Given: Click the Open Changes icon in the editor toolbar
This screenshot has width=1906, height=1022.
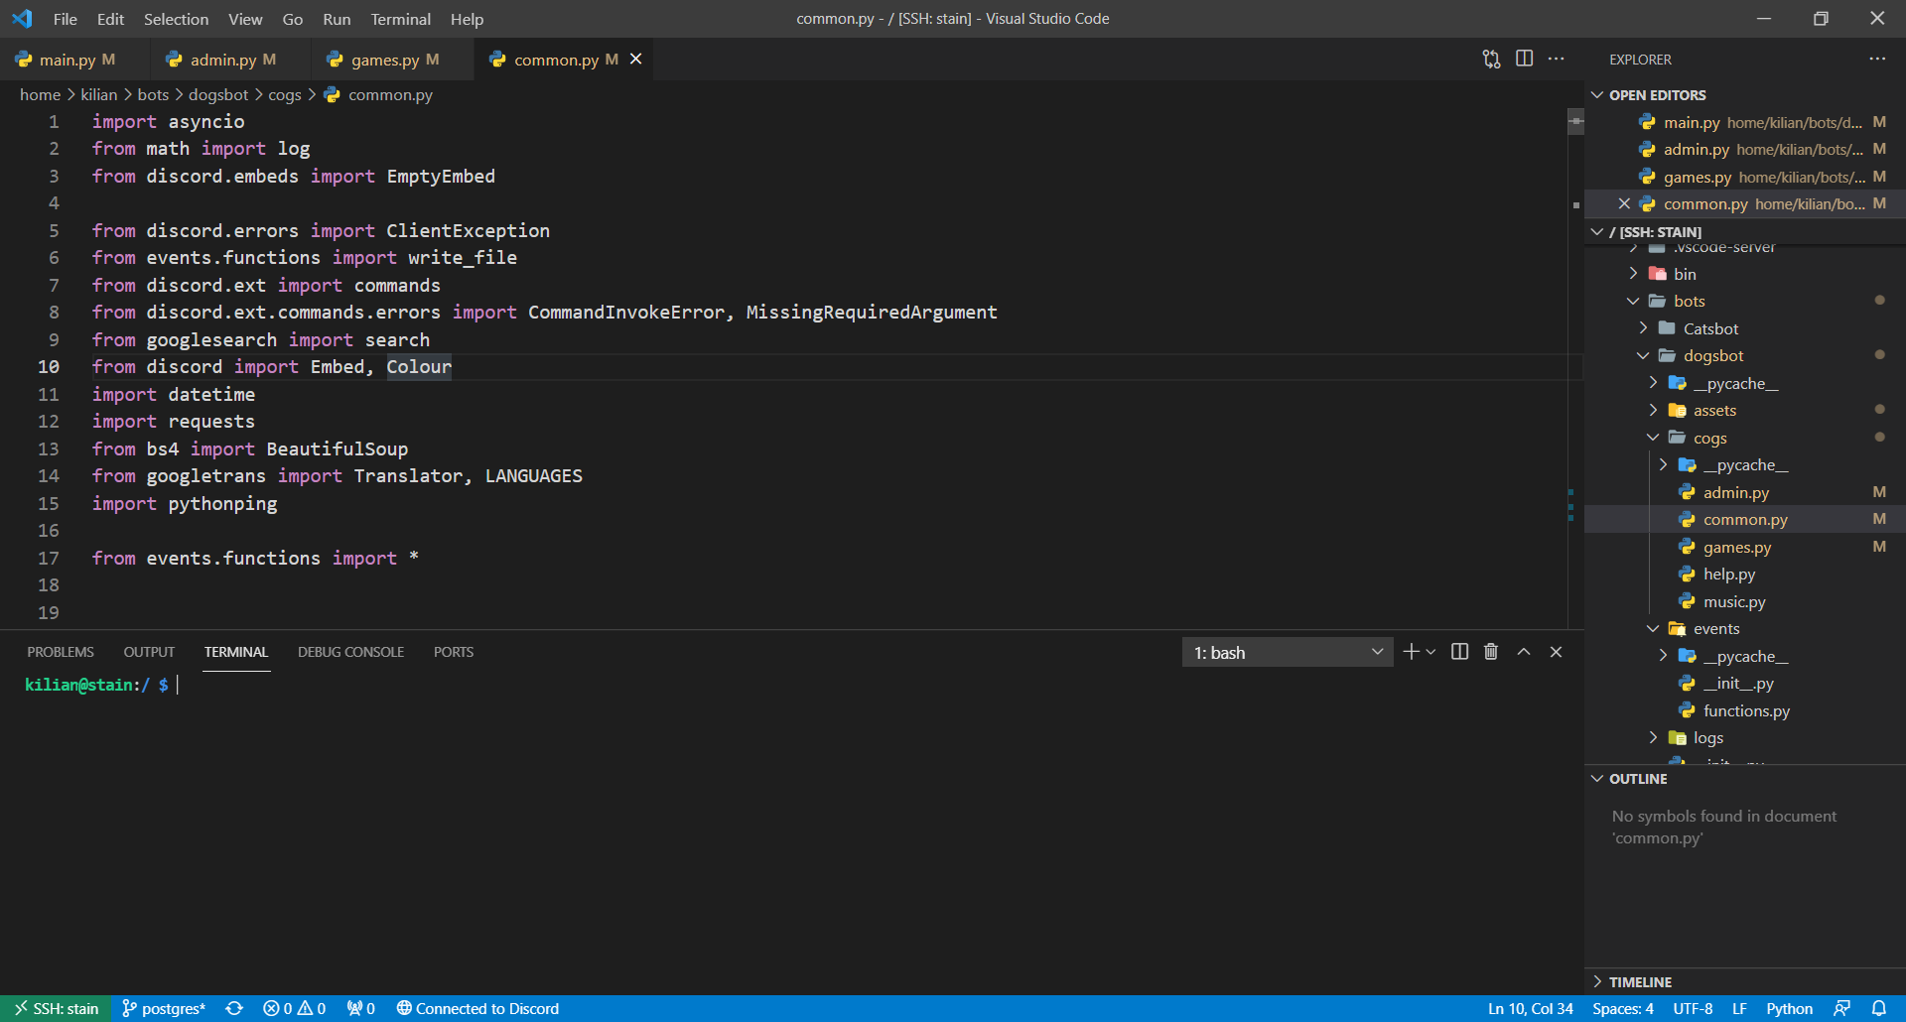Looking at the screenshot, I should click(x=1490, y=59).
